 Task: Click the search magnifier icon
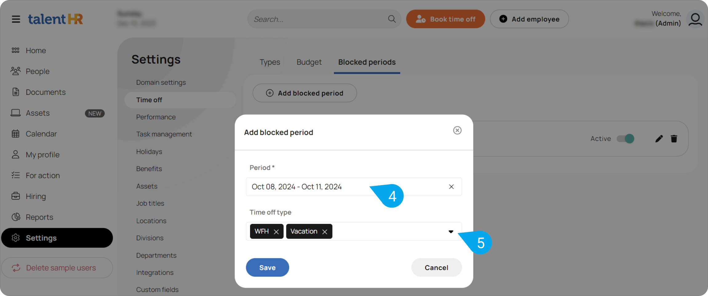click(392, 19)
